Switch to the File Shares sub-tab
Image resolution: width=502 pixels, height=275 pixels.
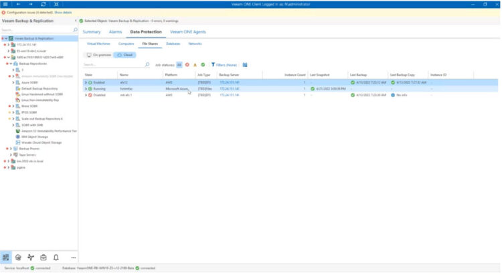[150, 44]
